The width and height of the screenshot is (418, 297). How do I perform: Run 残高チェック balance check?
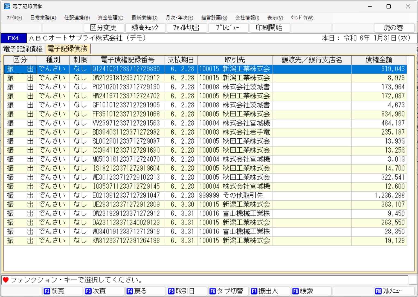pyautogui.click(x=145, y=28)
